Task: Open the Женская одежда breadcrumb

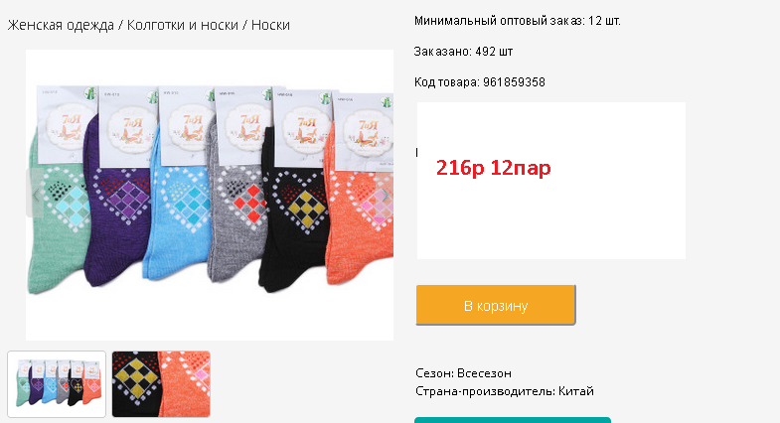Action: (x=61, y=25)
